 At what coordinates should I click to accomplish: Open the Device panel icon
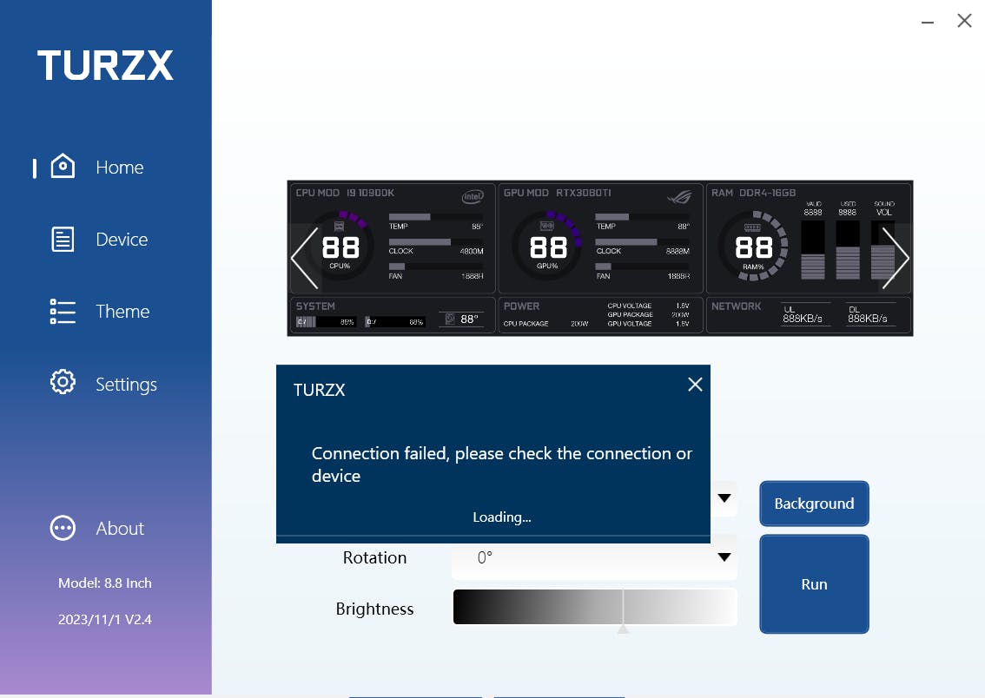point(63,238)
